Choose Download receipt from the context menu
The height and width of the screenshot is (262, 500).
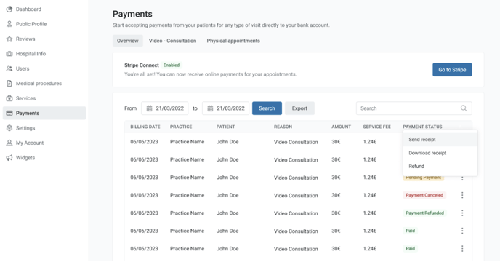(440, 153)
